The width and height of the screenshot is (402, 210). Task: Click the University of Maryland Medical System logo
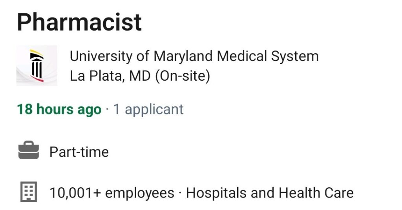(x=37, y=65)
